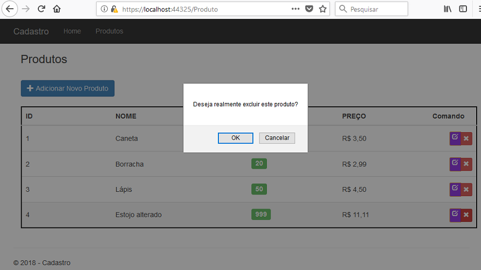Select the green 50 stock badge

259,189
